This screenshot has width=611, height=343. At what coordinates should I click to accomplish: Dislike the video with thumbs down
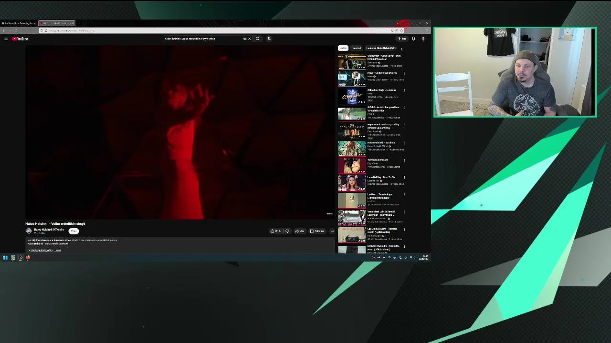pos(287,231)
